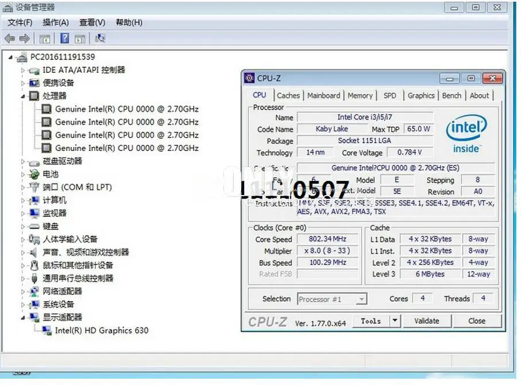Screen dimensions: 522x385
Task: Click the 人体学输入设备 icon
Action: click(x=34, y=239)
